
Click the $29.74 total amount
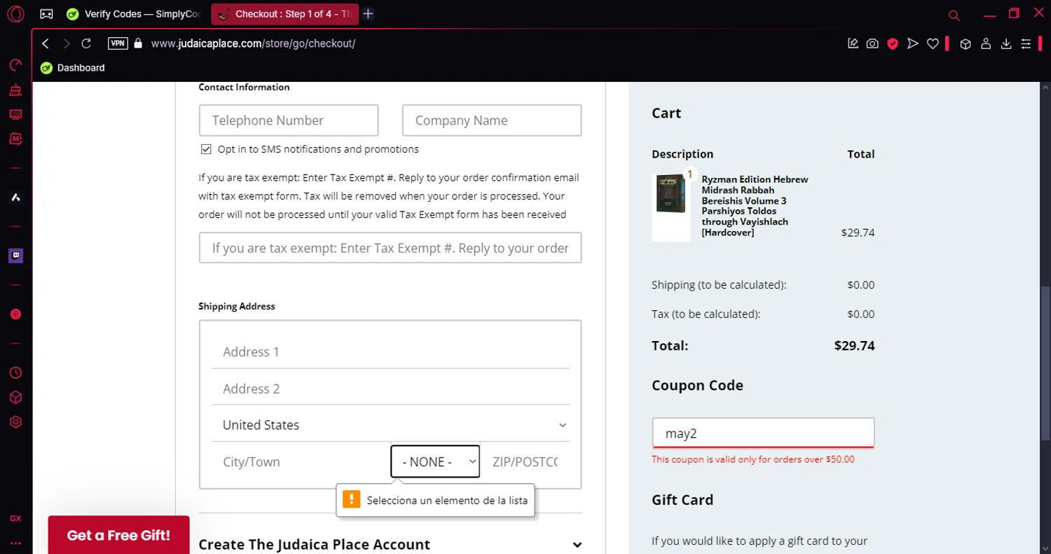(854, 345)
